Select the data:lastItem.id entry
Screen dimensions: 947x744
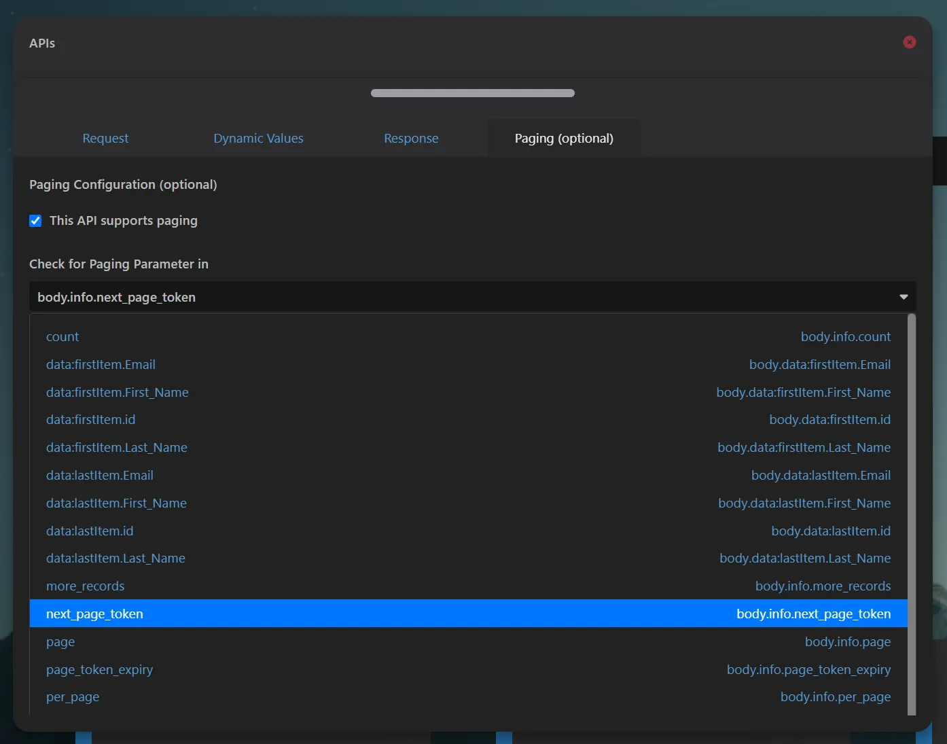point(469,531)
